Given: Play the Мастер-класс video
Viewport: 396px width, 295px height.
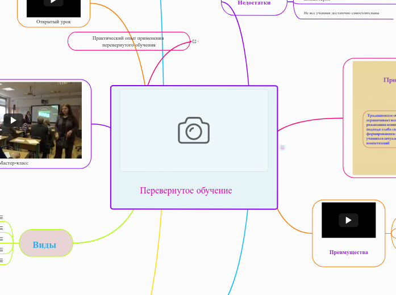Looking at the screenshot, I should [14, 120].
